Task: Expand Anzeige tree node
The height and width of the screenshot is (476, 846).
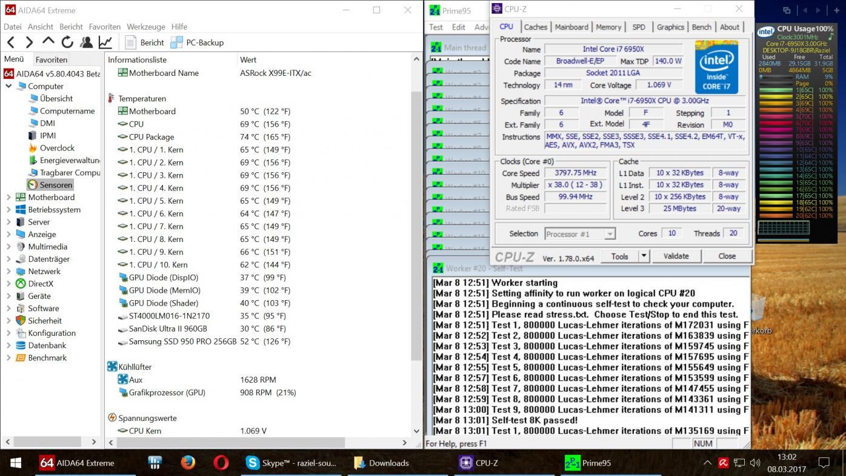Action: click(x=8, y=234)
